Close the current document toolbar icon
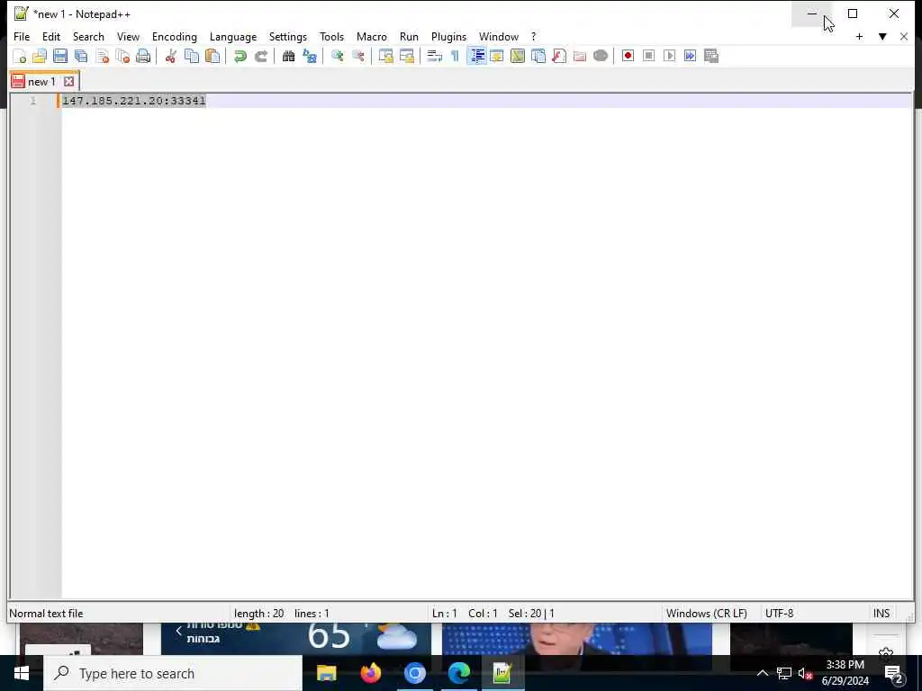The height and width of the screenshot is (691, 922). tap(103, 56)
